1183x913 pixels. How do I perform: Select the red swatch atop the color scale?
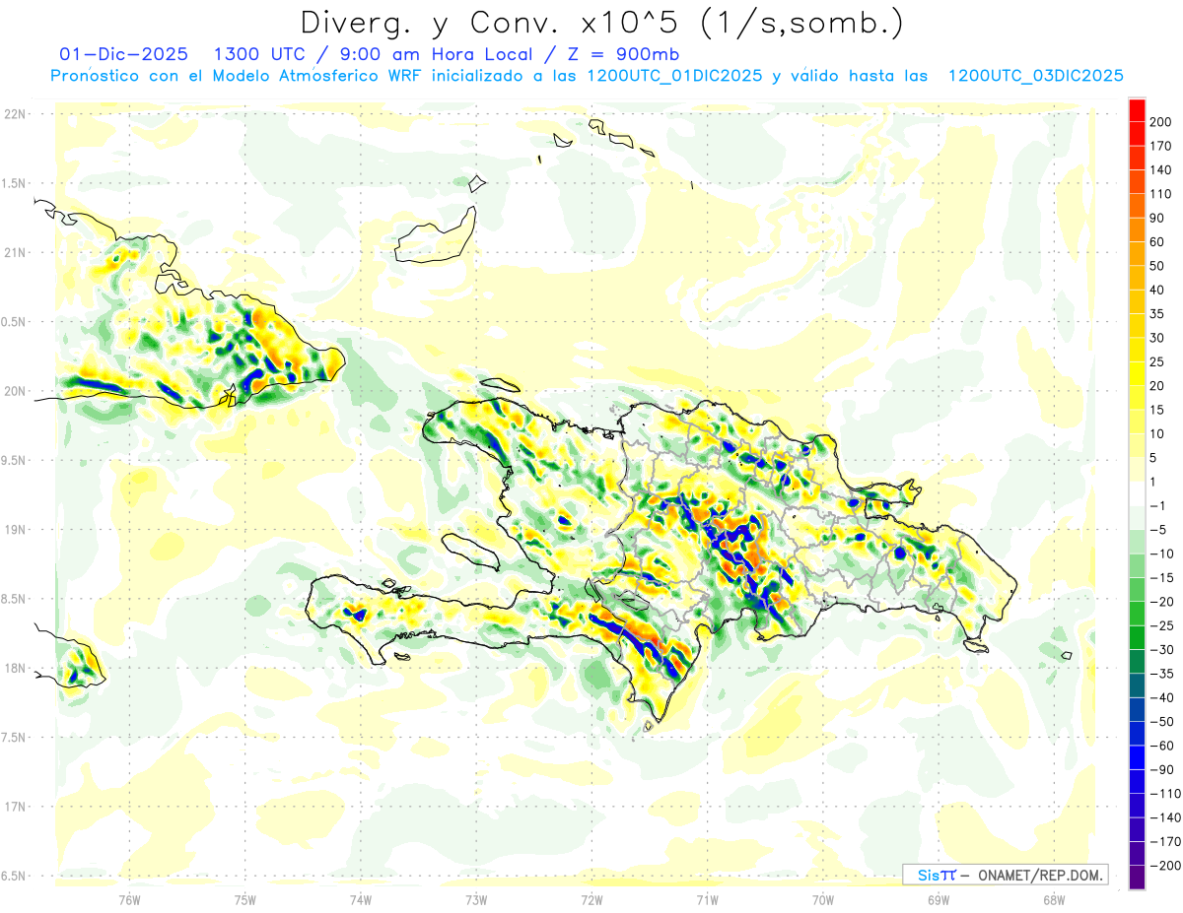tap(1137, 109)
